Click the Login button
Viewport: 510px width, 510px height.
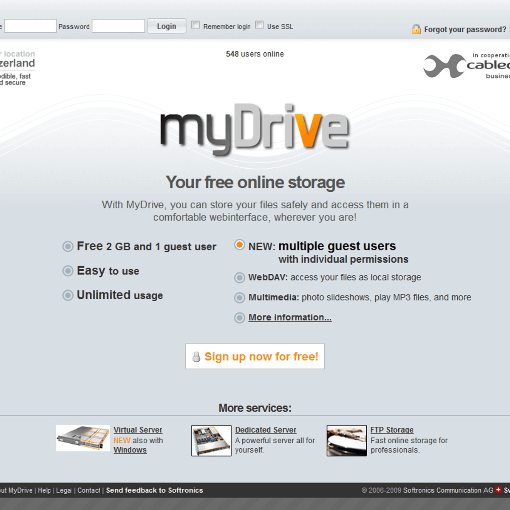click(167, 26)
